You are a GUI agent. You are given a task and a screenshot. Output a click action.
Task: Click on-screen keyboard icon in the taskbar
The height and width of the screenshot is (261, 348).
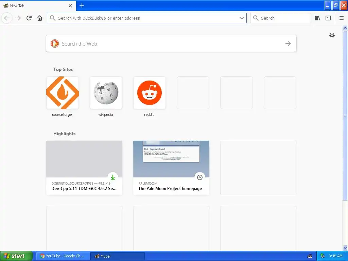(310, 256)
